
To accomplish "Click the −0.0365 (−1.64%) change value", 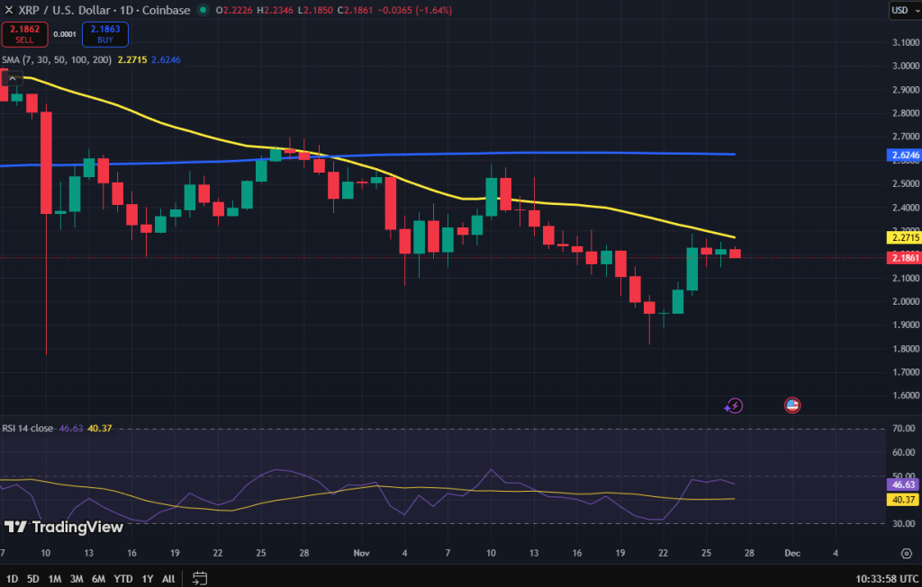I will coord(414,10).
